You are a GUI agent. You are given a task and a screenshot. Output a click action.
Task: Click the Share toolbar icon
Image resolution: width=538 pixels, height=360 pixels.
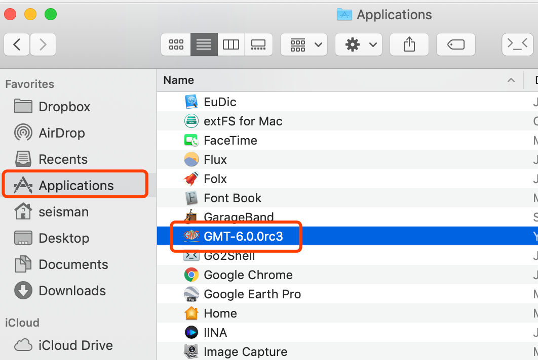(409, 44)
